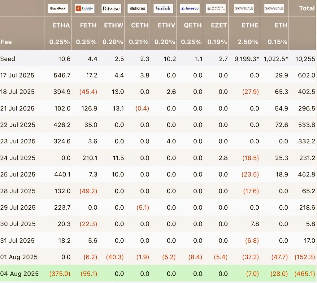Click the Invesco logo
Image resolution: width=317 pixels, height=283 pixels.
coord(190,8)
